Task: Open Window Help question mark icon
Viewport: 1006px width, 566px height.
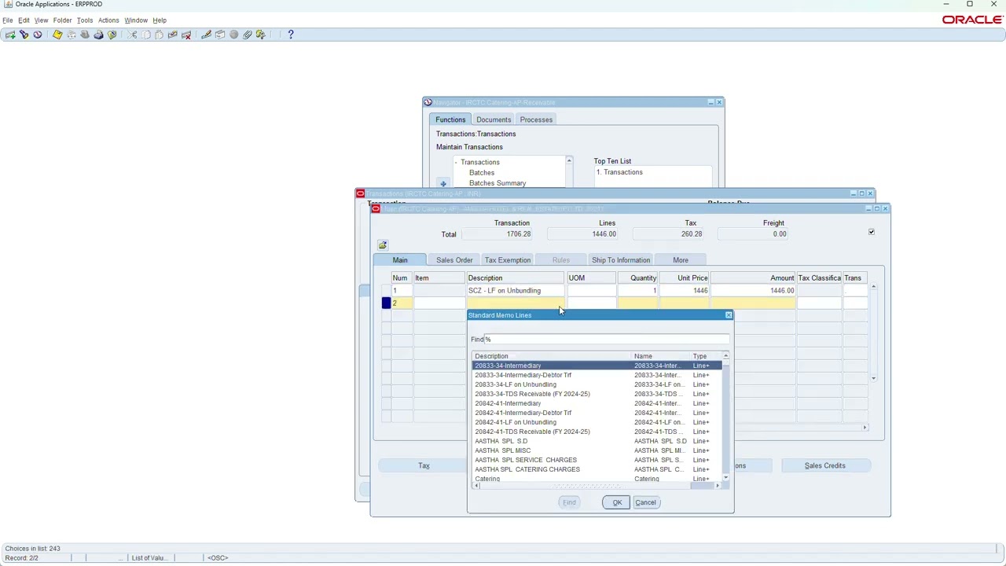Action: (291, 35)
